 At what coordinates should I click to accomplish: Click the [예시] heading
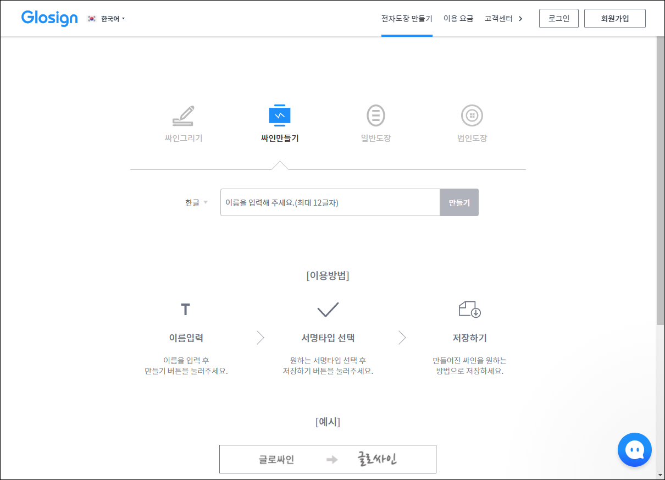(328, 422)
